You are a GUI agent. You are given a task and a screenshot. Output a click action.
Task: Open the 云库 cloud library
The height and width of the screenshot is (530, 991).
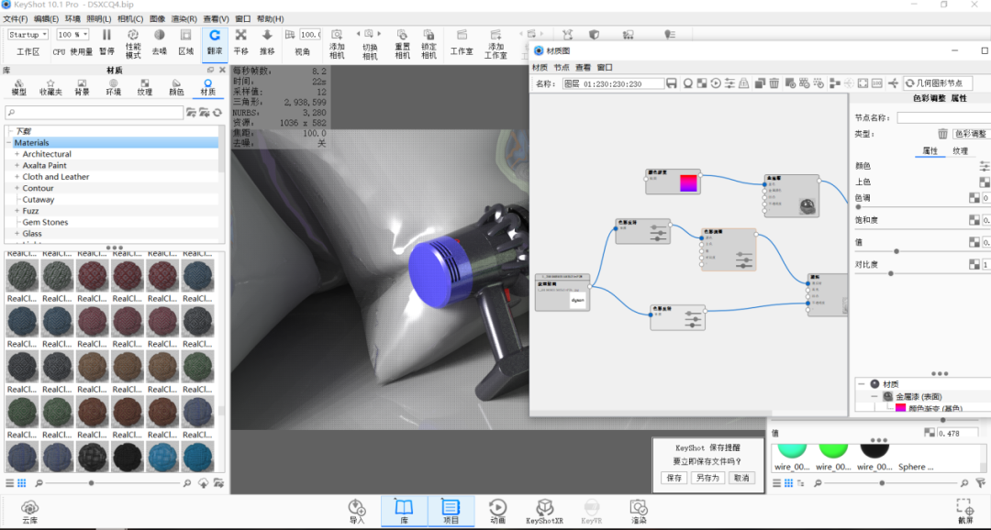coord(29,512)
